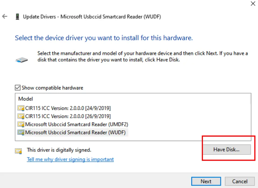Click the digitally signed certificate icon
The image size is (258, 188).
coord(18,151)
